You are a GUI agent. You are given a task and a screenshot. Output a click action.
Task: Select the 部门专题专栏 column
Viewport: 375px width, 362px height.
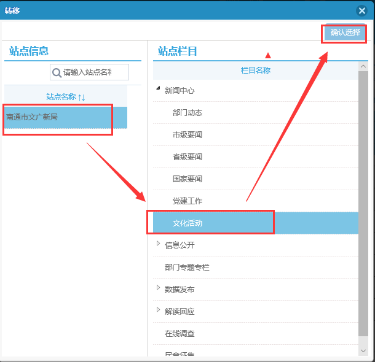255,268
